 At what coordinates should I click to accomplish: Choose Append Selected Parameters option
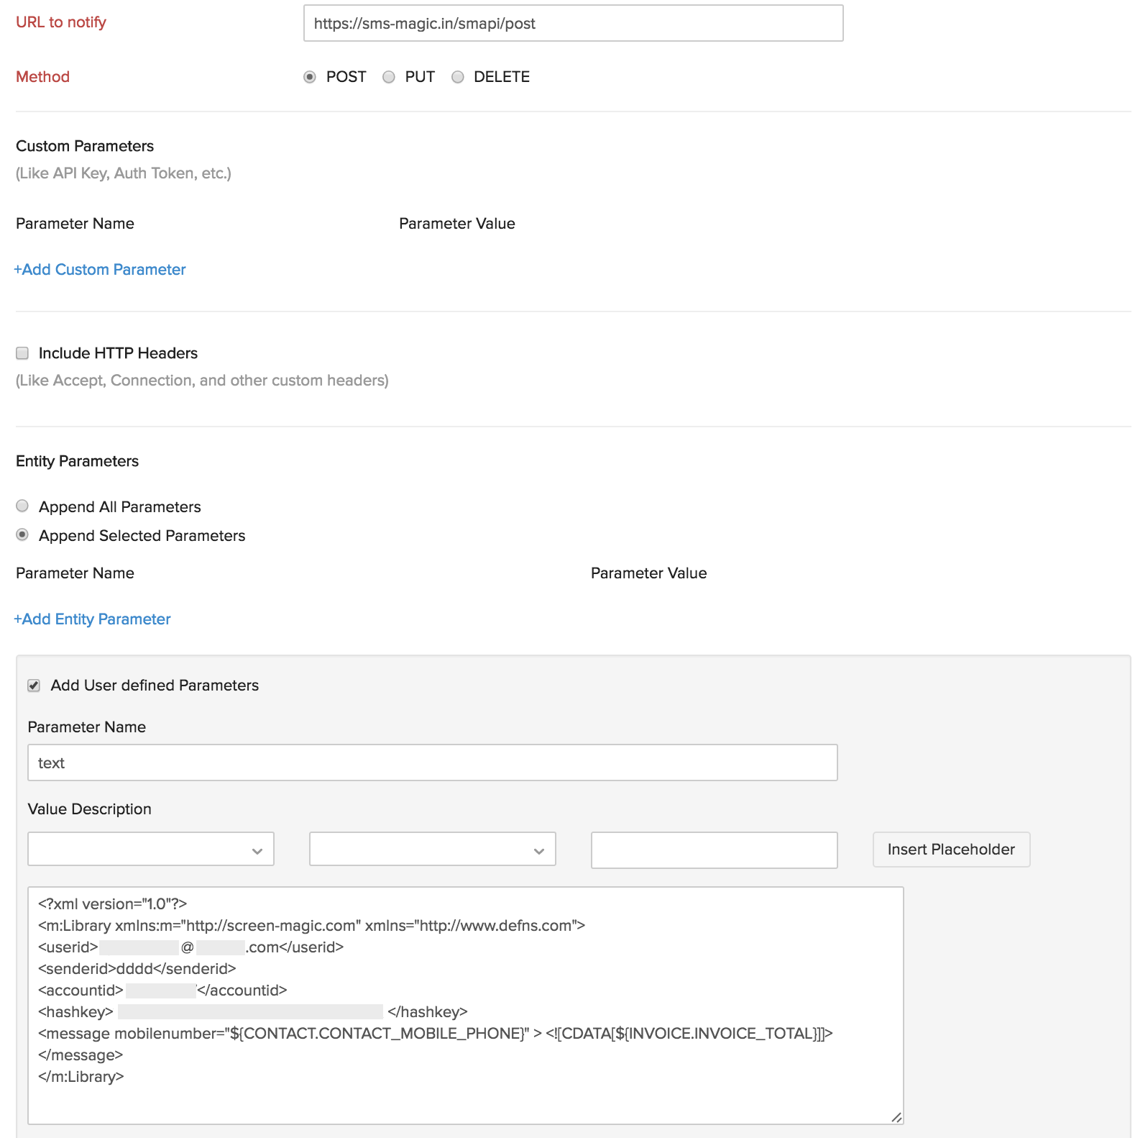[x=22, y=535]
